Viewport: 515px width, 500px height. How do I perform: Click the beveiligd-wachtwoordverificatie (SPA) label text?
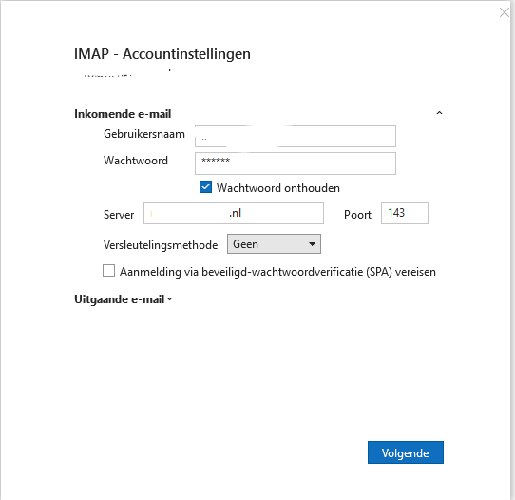click(277, 272)
